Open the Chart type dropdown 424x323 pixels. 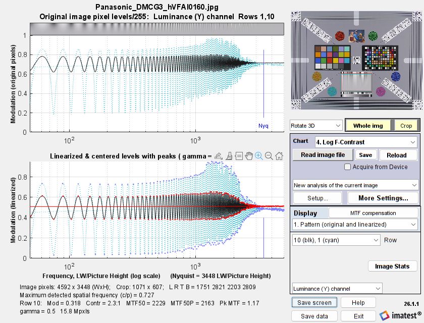[366, 142]
